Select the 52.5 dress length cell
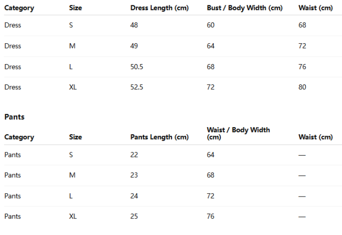 tap(136, 87)
